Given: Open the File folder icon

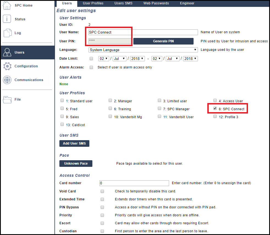Looking at the screenshot, I should (x=7, y=99).
